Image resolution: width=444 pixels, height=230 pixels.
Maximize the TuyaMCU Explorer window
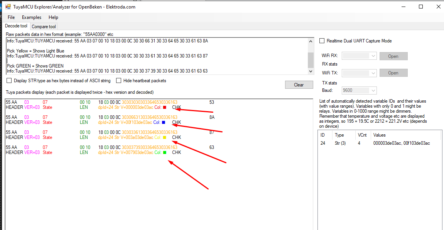(421, 7)
